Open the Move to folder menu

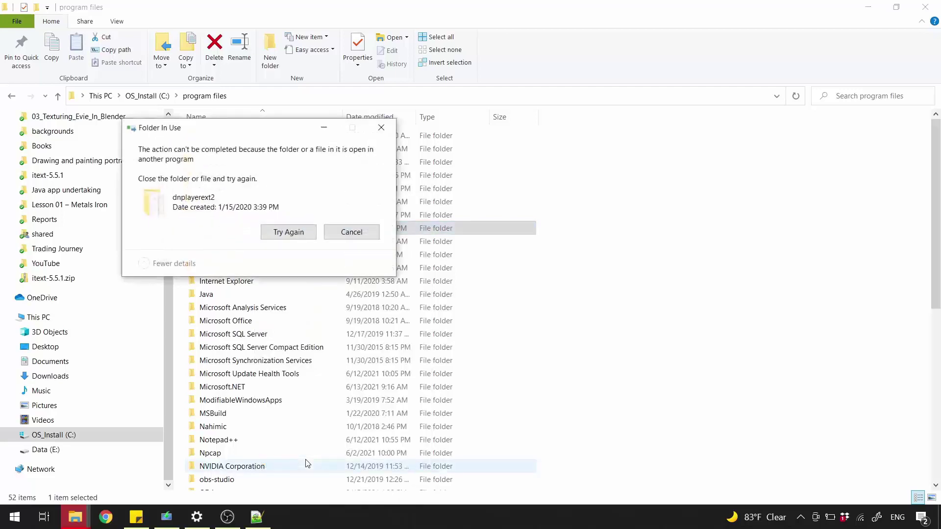click(161, 51)
